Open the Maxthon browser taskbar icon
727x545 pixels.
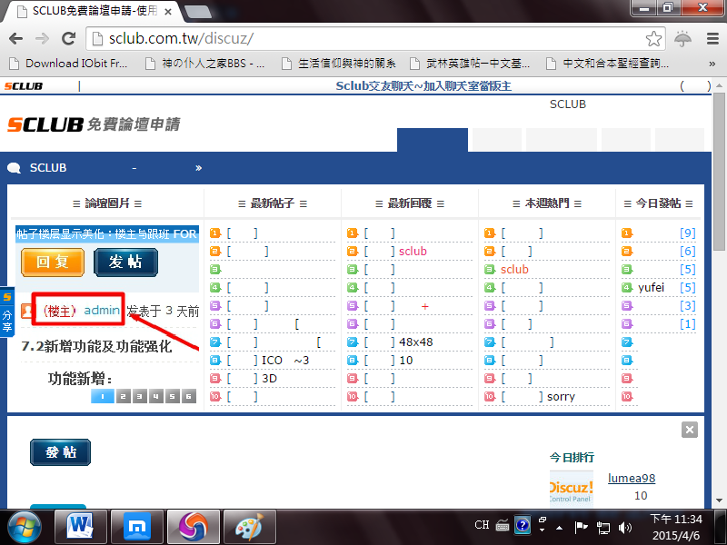point(137,527)
